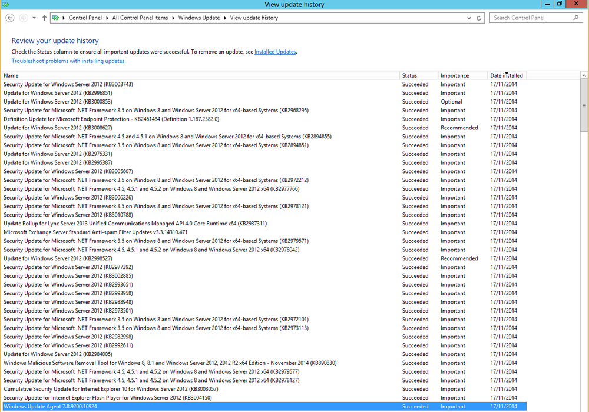Screen dimensions: 589x412
Task: Select .NET Framework 4.5 update KB2894855
Action: (264, 137)
